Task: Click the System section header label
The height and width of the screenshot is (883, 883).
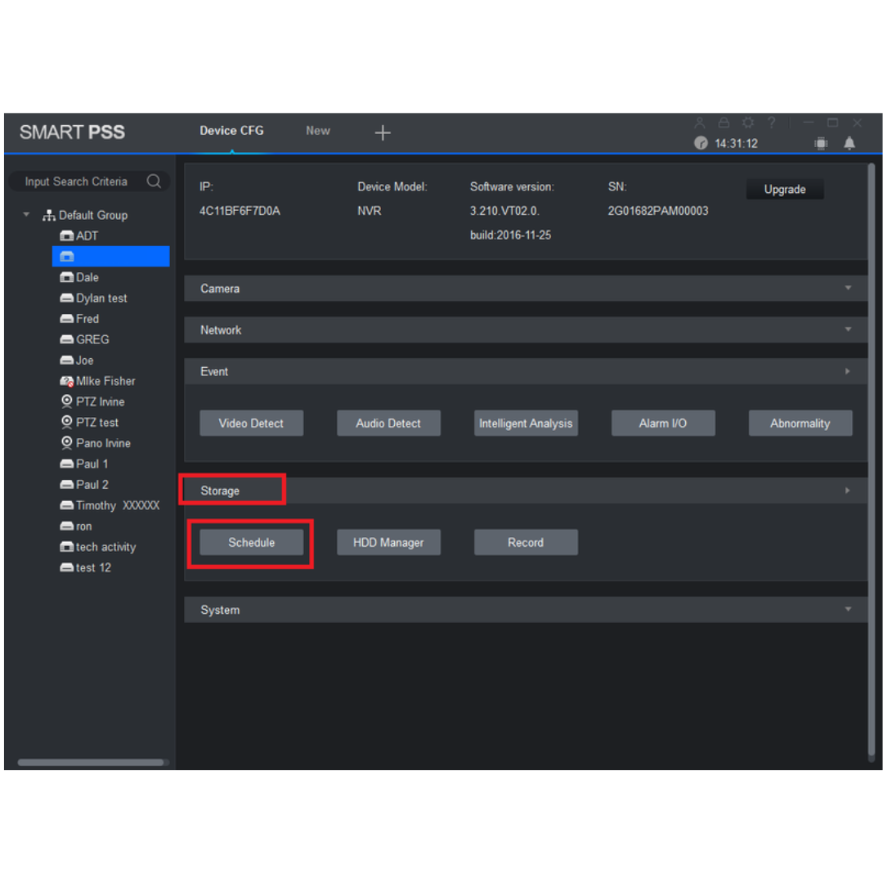Action: point(220,610)
